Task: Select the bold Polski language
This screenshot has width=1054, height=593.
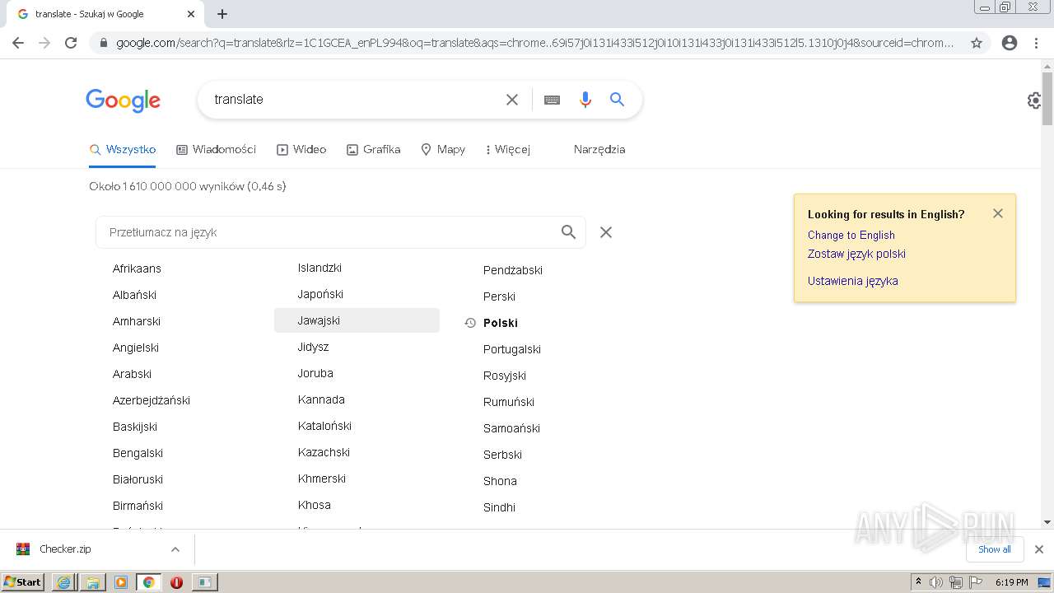Action: pyautogui.click(x=501, y=323)
